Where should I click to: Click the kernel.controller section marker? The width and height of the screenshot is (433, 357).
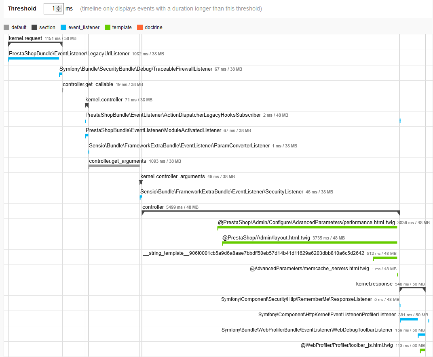click(87, 105)
